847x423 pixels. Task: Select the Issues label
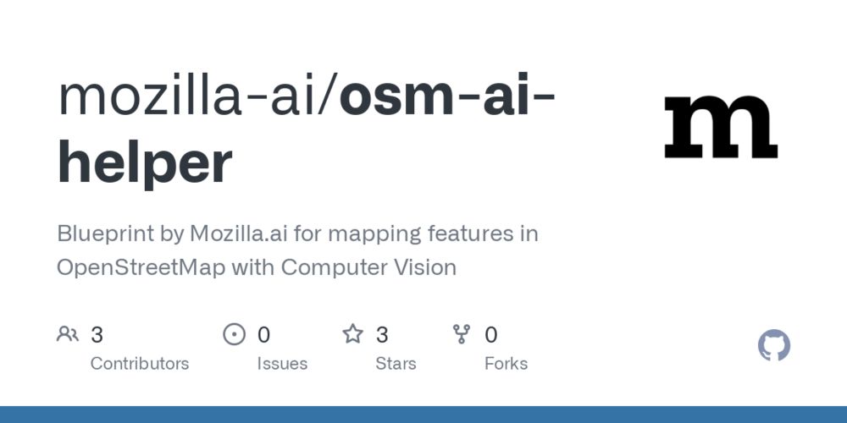[282, 364]
